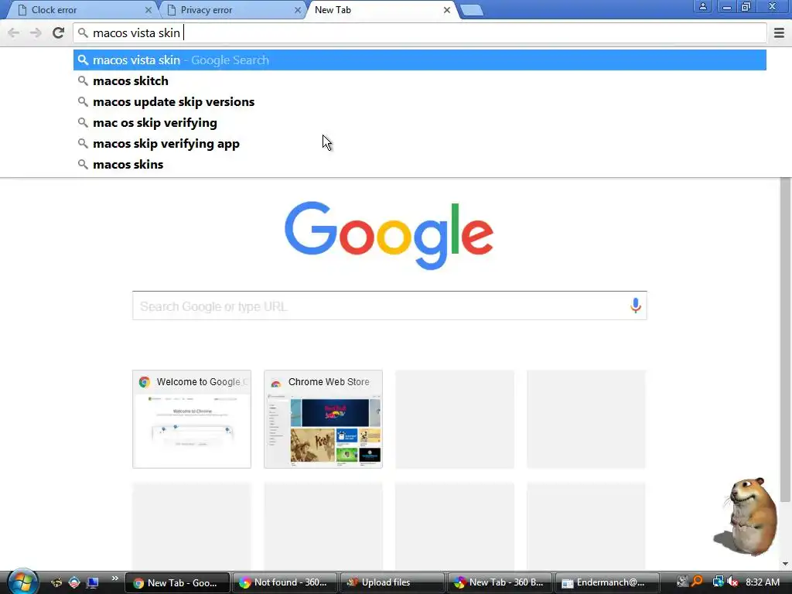Viewport: 792px width, 594px height.
Task: Choose 'macos update skip versions' suggestion
Action: click(x=420, y=101)
